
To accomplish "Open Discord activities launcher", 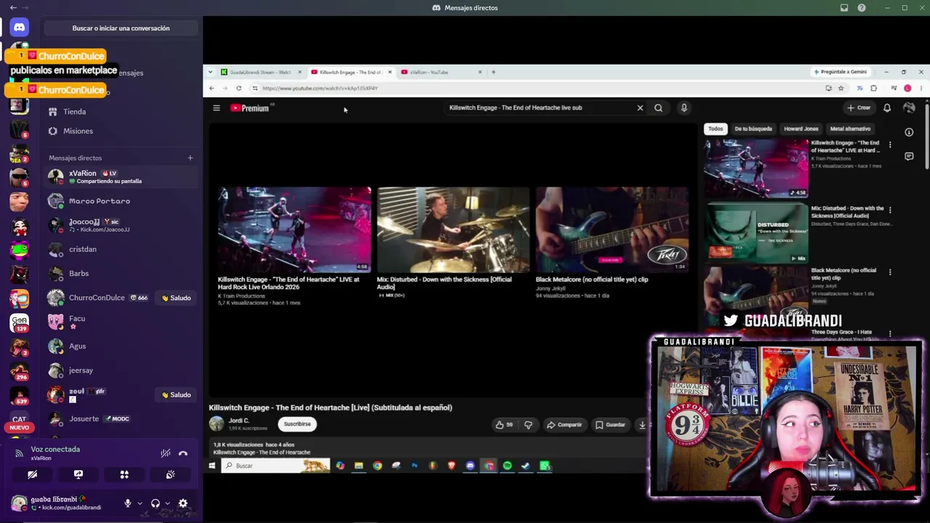I will pos(124,474).
